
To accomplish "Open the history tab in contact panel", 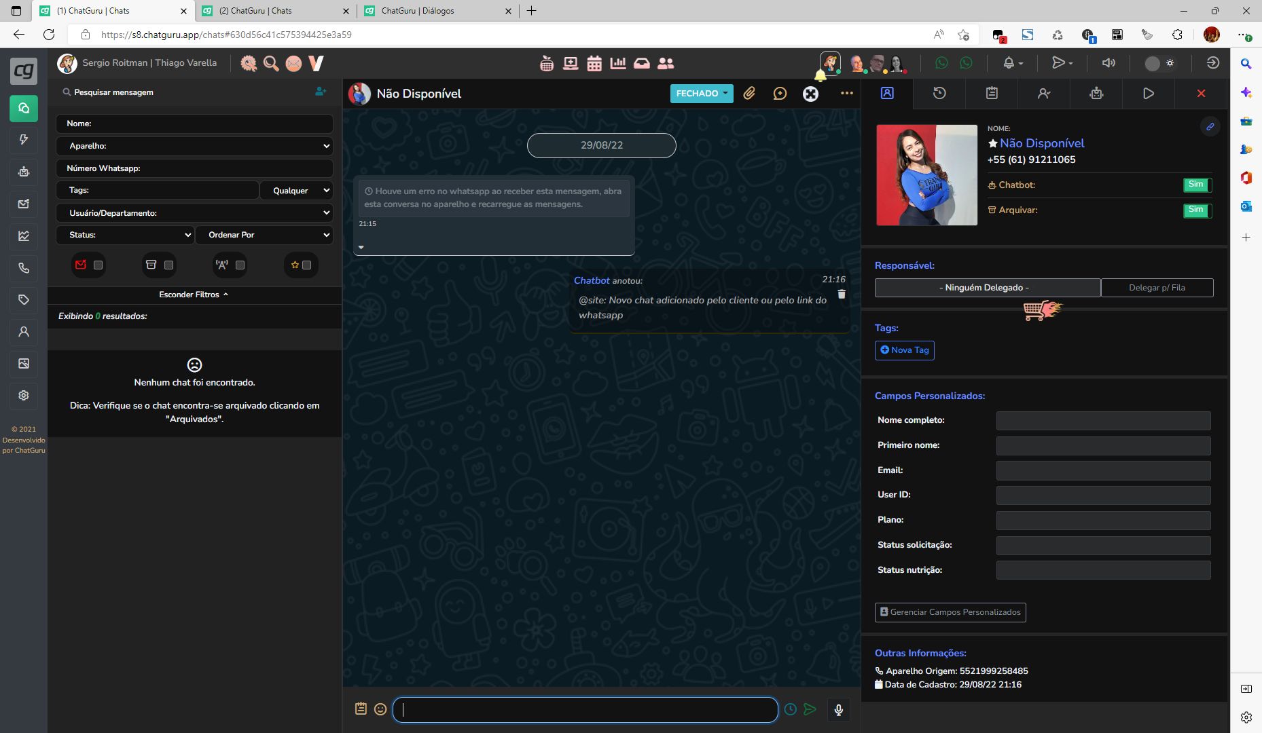I will click(939, 94).
